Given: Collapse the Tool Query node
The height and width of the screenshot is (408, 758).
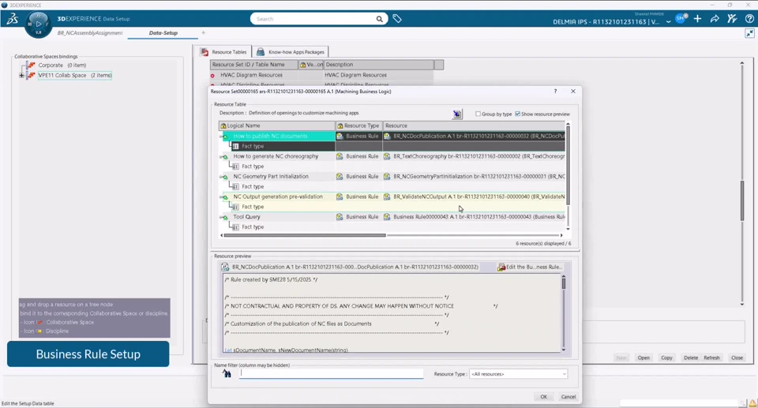Looking at the screenshot, I should click(x=224, y=218).
